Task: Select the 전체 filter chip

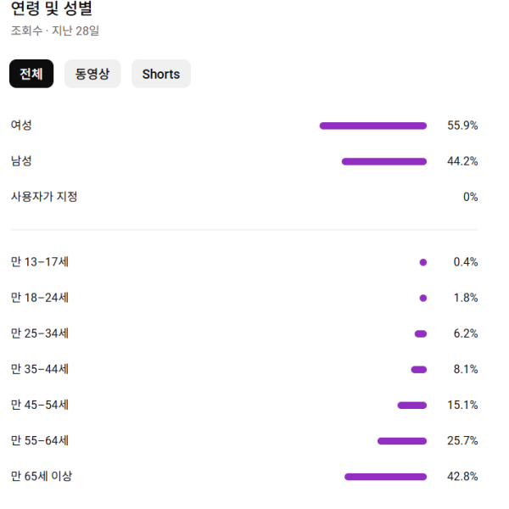Action: click(x=31, y=74)
